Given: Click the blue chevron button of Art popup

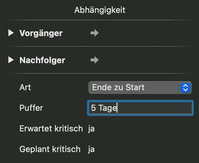Looking at the screenshot, I should click(x=185, y=87).
